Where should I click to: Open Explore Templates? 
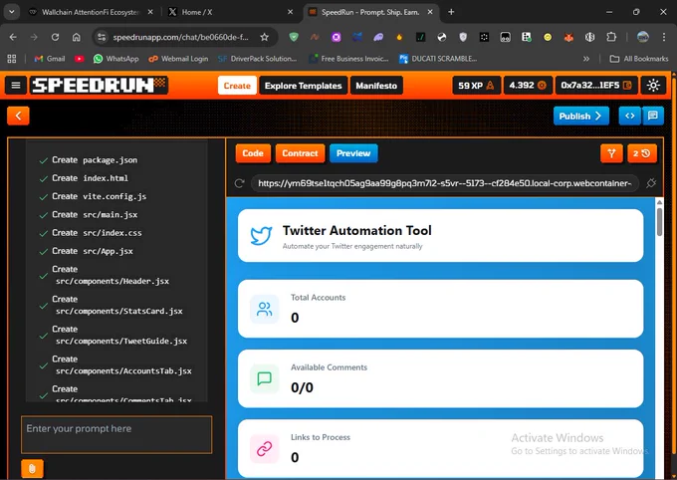[x=303, y=86]
